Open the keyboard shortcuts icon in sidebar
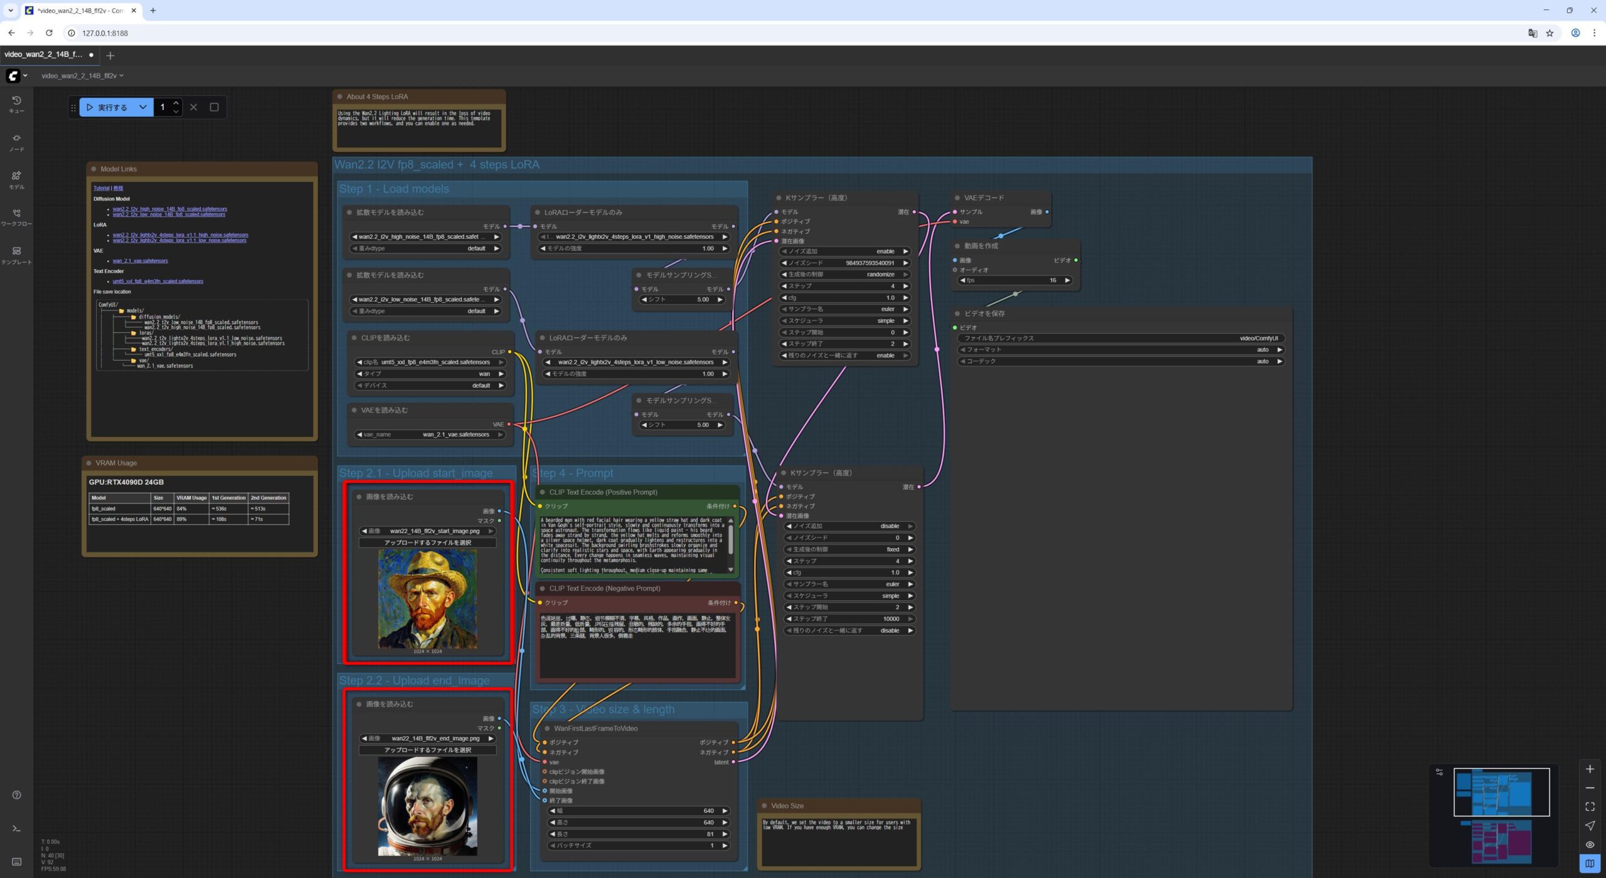Viewport: 1606px width, 878px height. click(17, 862)
